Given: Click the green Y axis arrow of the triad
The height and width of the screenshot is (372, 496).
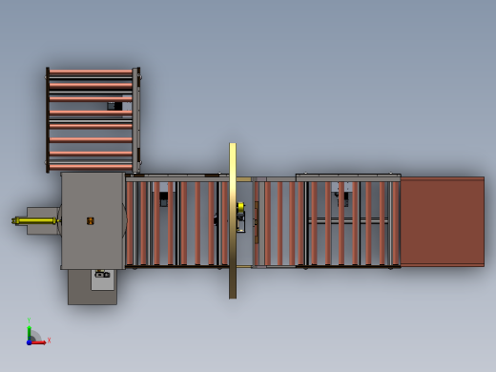Looking at the screenshot, I should pyautogui.click(x=30, y=332).
